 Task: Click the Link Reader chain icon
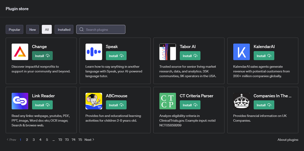tap(20, 101)
